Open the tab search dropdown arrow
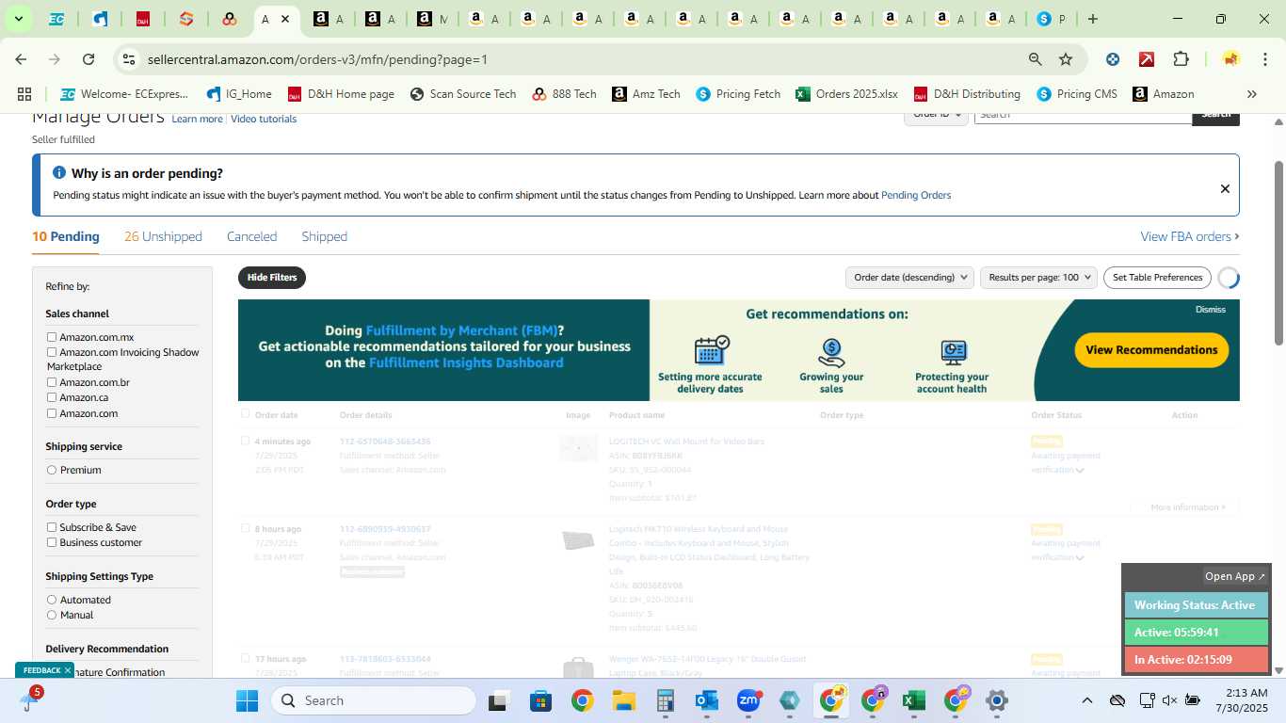Viewport: 1286px width, 723px height. [x=18, y=19]
